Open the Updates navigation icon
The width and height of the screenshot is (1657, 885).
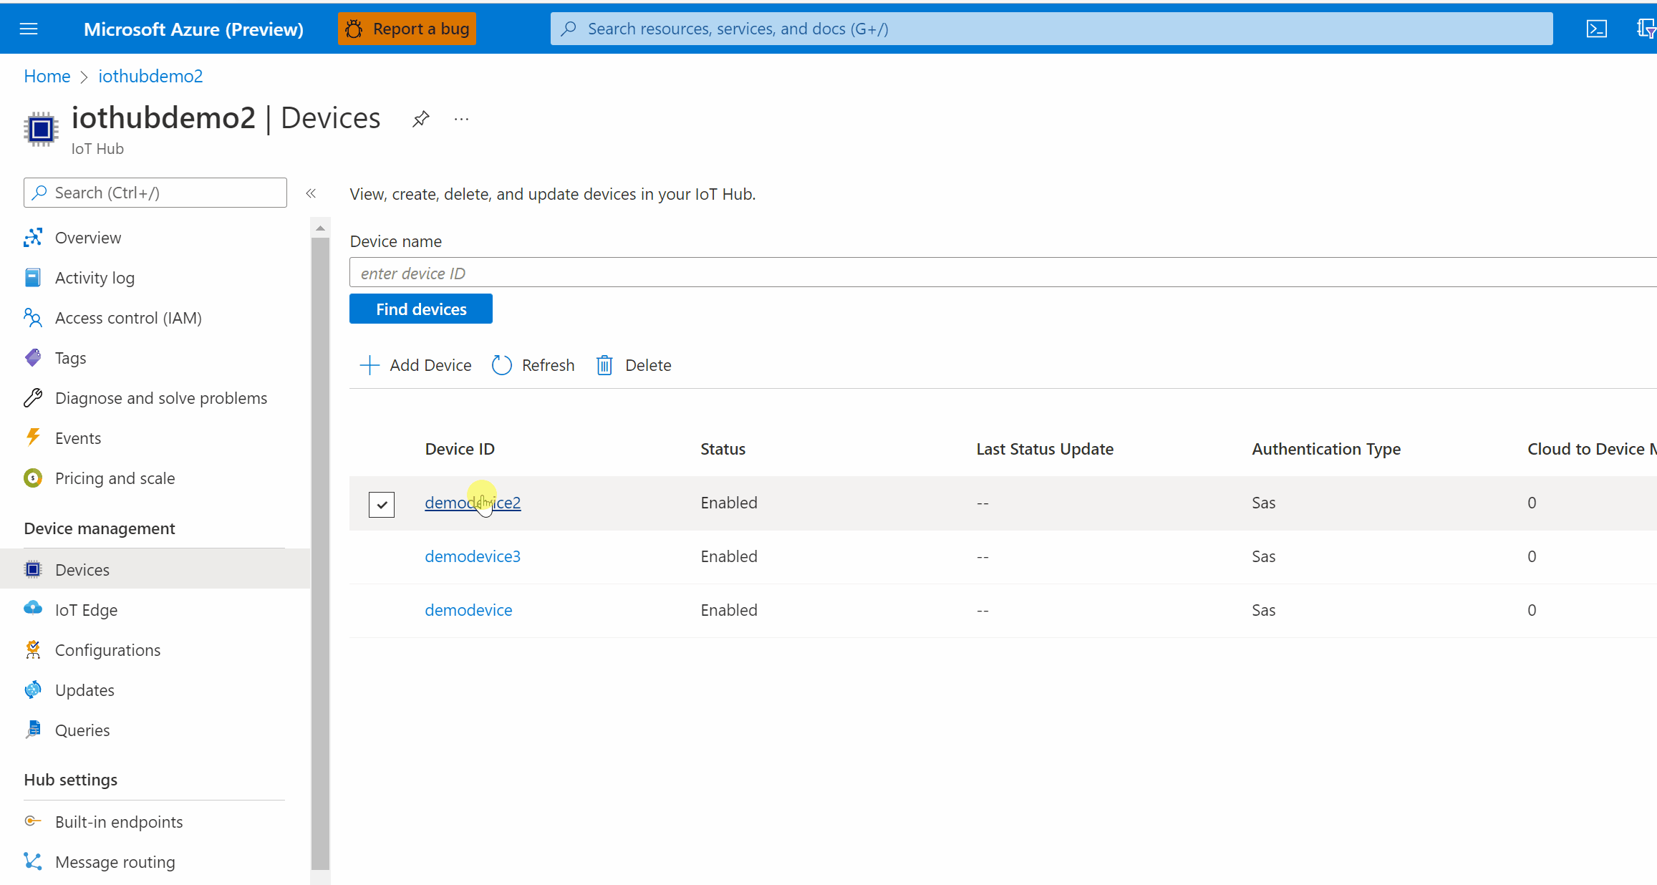point(33,689)
